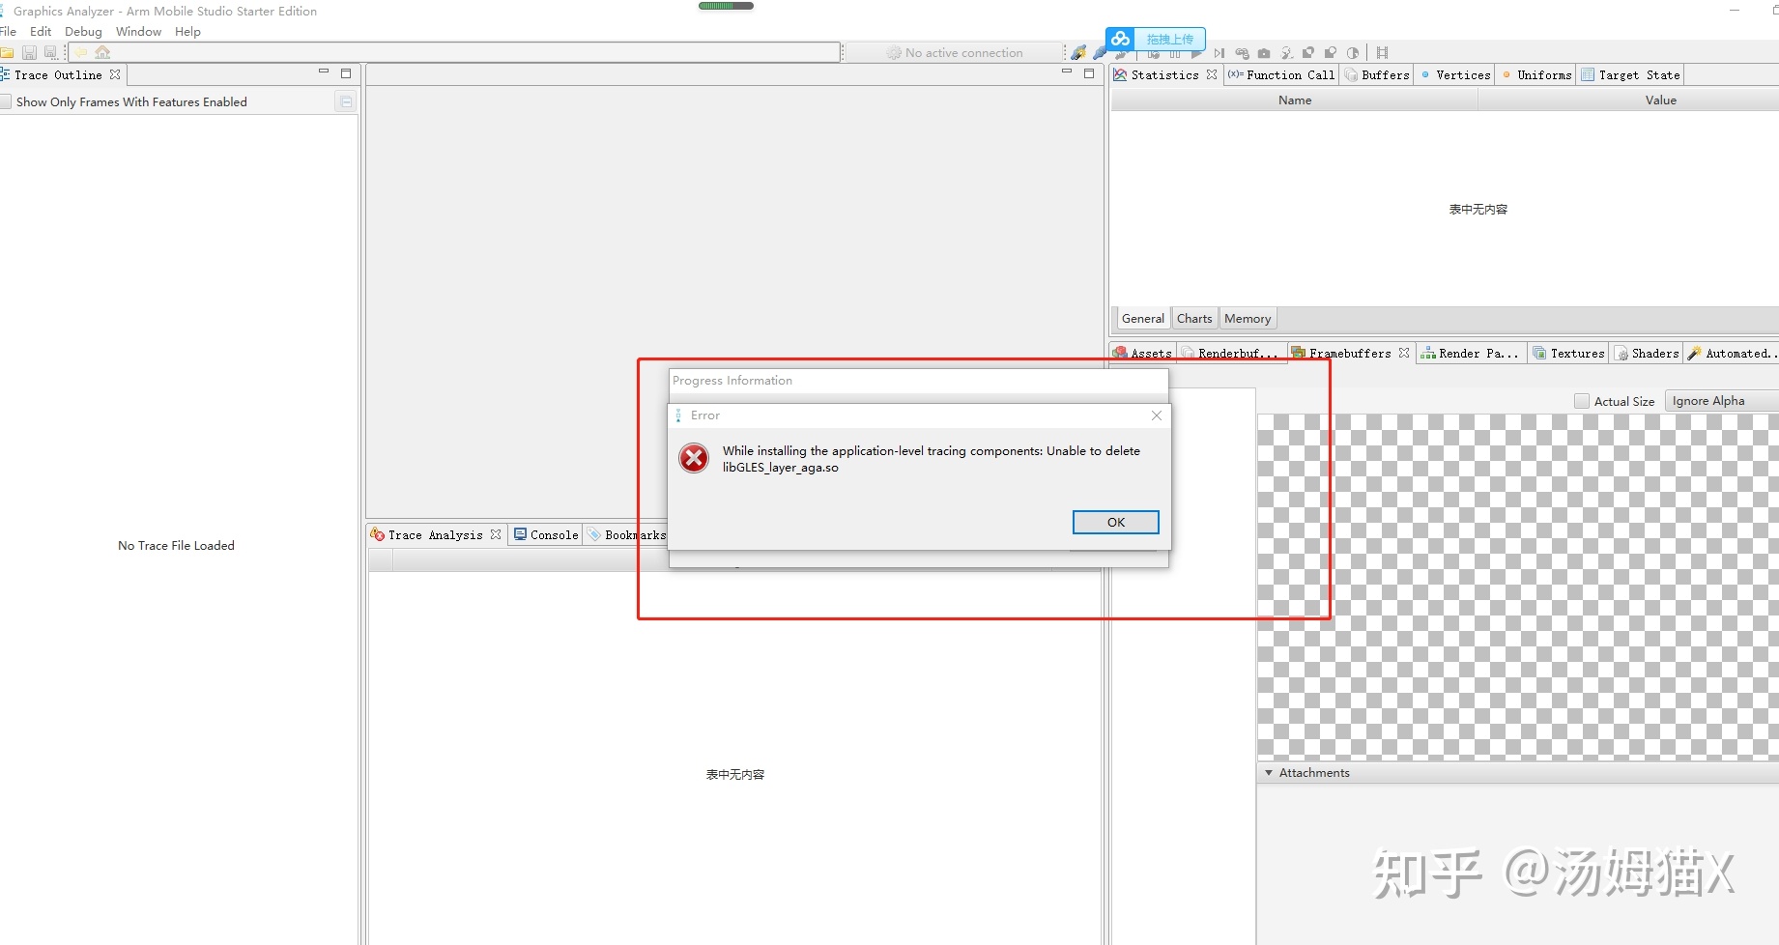
Task: Click the Save As floppy icon with dots
Action: coord(50,52)
